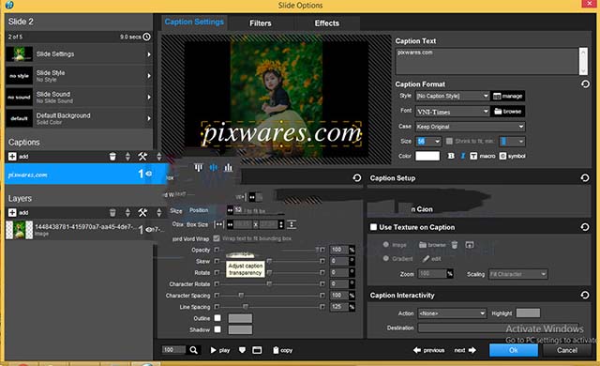
Task: Click the font browse button
Action: 508,112
